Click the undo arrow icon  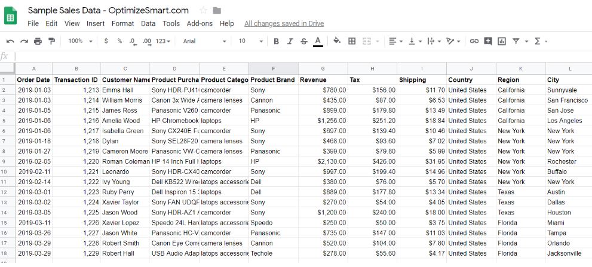point(11,41)
